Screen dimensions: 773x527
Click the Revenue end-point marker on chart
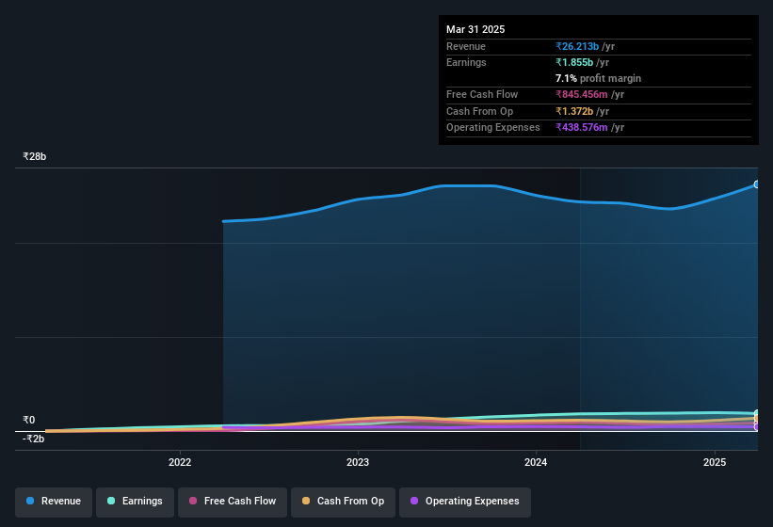click(757, 184)
